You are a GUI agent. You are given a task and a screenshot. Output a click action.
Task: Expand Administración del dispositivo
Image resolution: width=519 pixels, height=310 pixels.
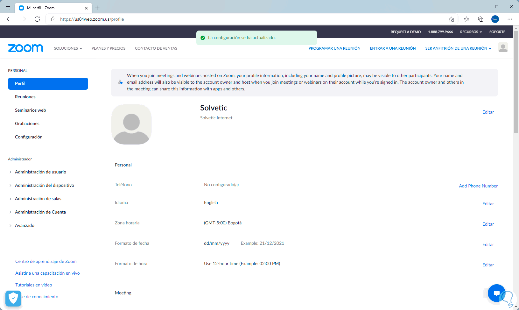tap(44, 185)
